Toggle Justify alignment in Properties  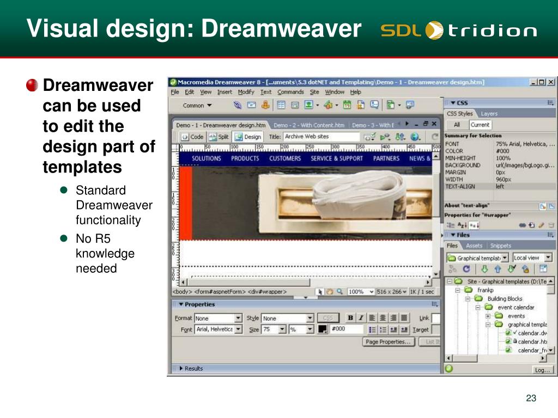(404, 318)
